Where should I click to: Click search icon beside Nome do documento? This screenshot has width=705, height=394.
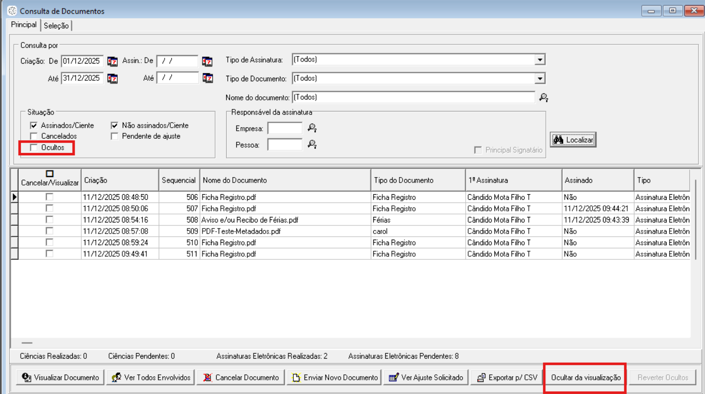pos(543,97)
